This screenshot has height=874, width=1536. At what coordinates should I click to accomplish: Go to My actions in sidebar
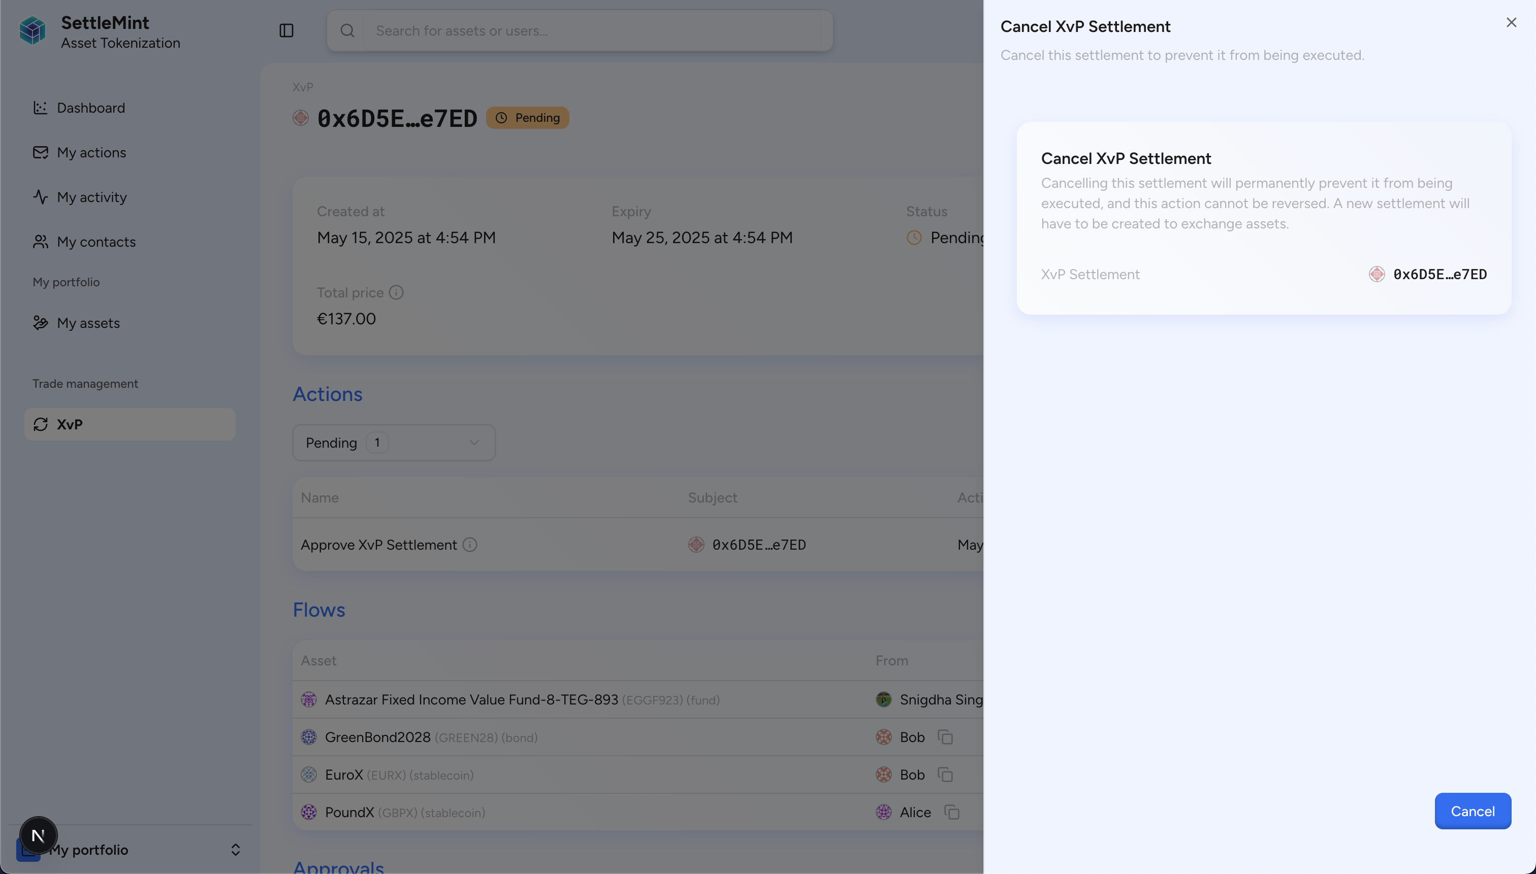tap(91, 152)
